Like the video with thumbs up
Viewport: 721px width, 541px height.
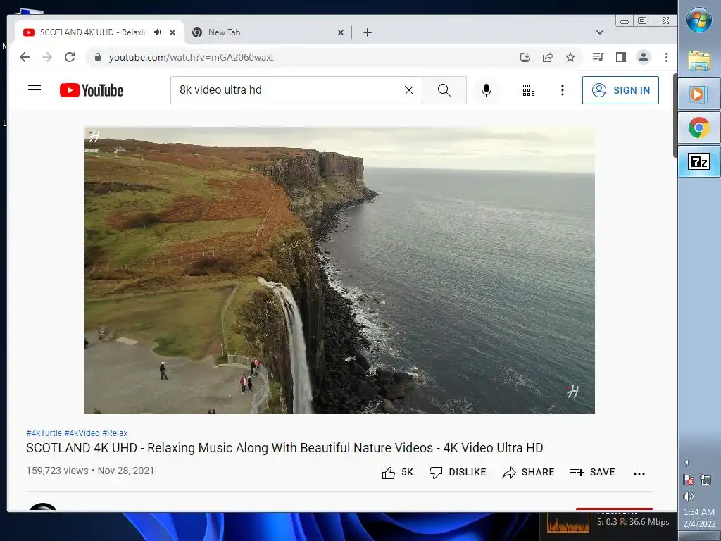click(397, 473)
